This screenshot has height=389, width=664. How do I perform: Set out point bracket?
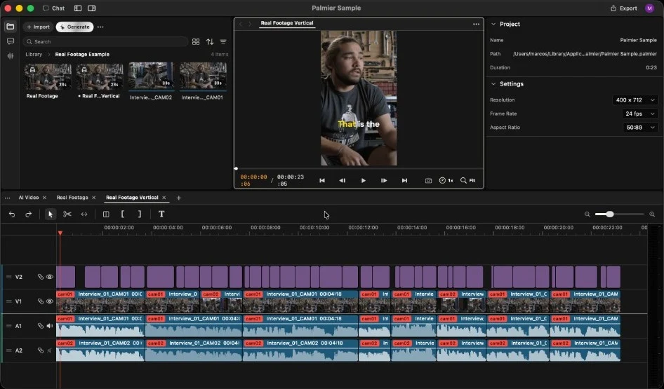139,214
